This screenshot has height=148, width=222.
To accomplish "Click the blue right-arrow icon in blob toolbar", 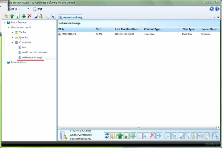I will pos(159,136).
